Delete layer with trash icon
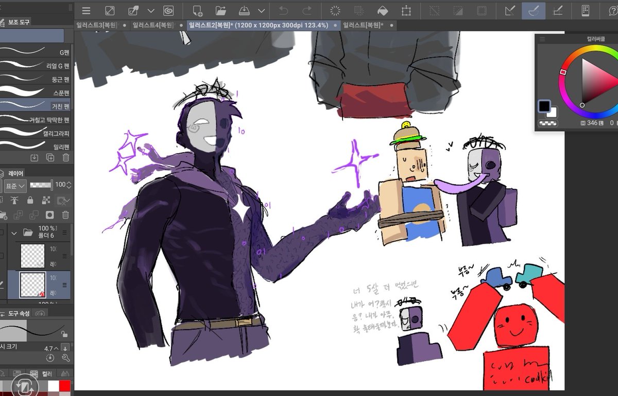 [x=65, y=215]
